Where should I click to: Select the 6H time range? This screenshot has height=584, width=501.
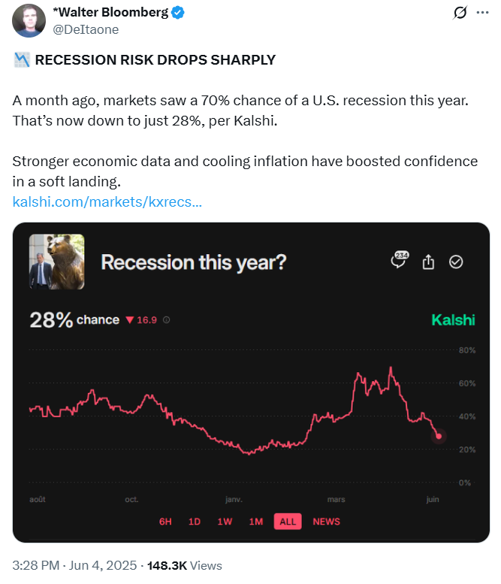tap(166, 521)
